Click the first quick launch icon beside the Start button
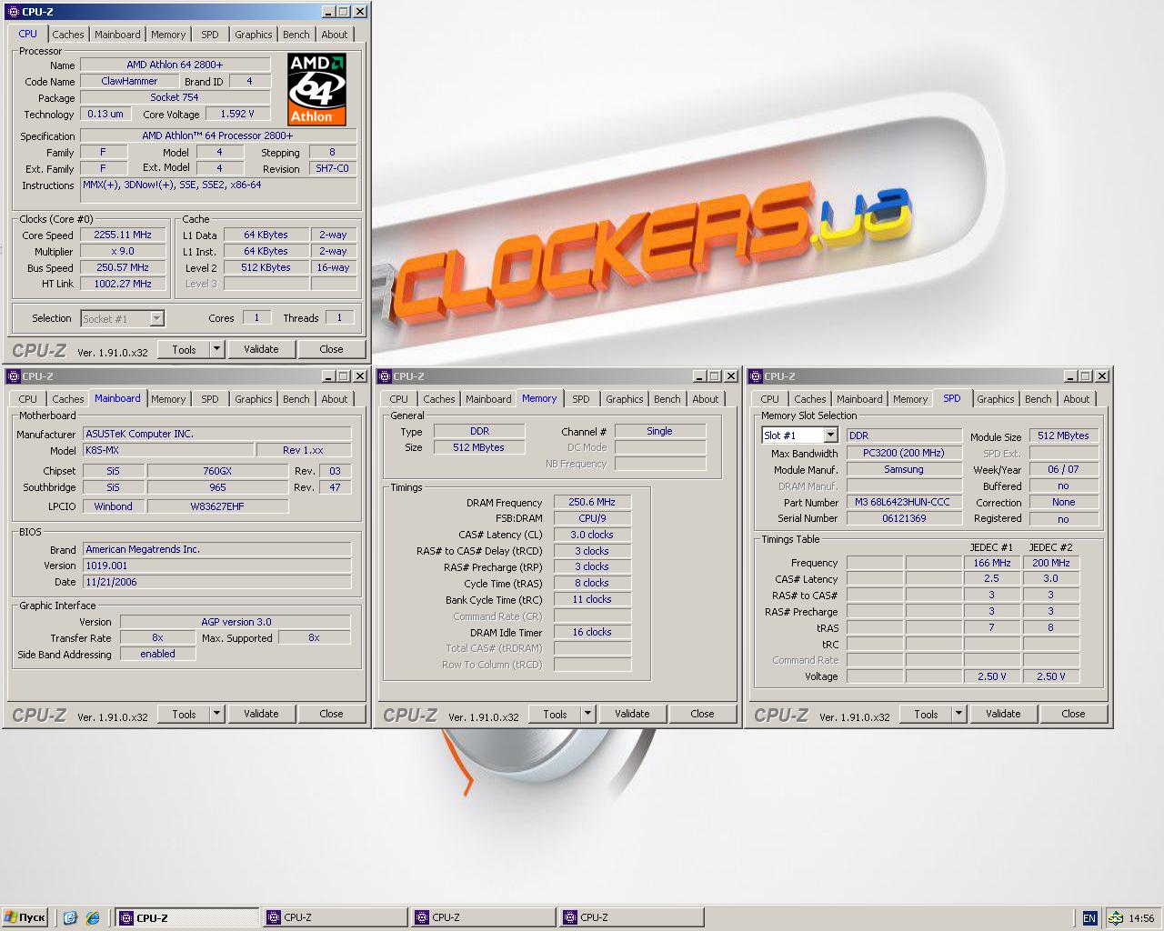 click(70, 918)
